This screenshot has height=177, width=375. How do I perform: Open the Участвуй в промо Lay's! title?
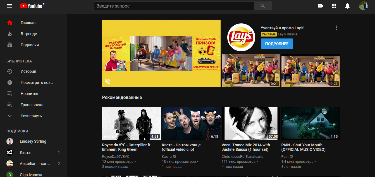point(283,28)
